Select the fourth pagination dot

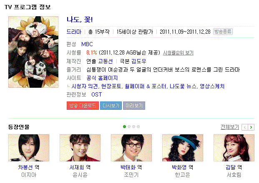point(138,126)
